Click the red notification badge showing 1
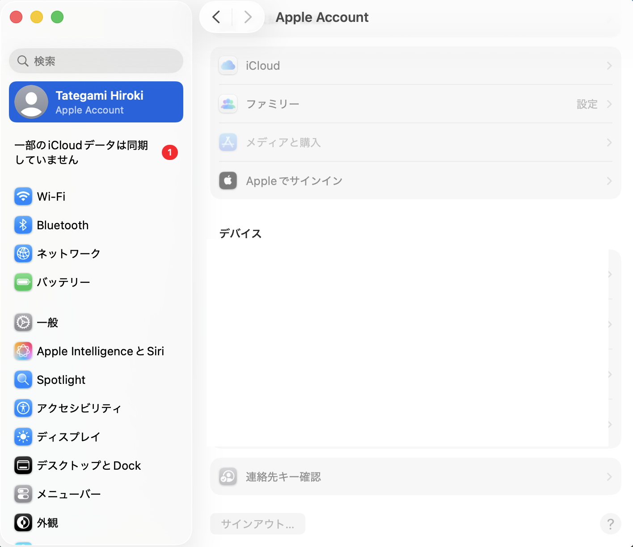Screen dimensions: 633x547 pos(170,152)
